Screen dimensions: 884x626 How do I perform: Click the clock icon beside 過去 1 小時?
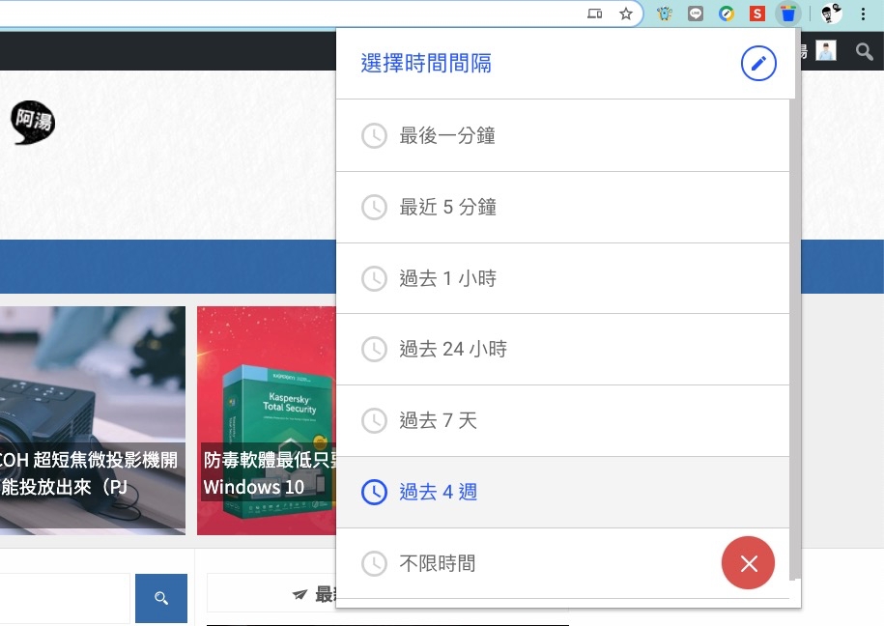(x=374, y=278)
